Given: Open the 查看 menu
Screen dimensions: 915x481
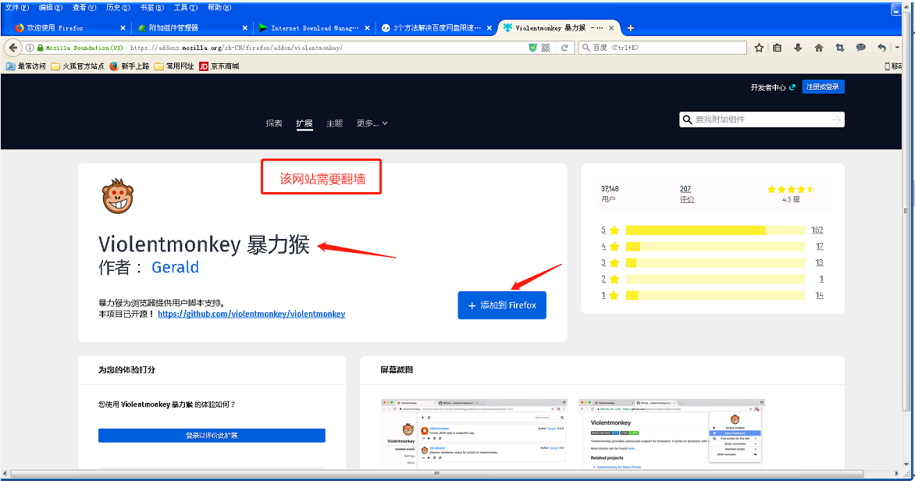Looking at the screenshot, I should tap(84, 8).
